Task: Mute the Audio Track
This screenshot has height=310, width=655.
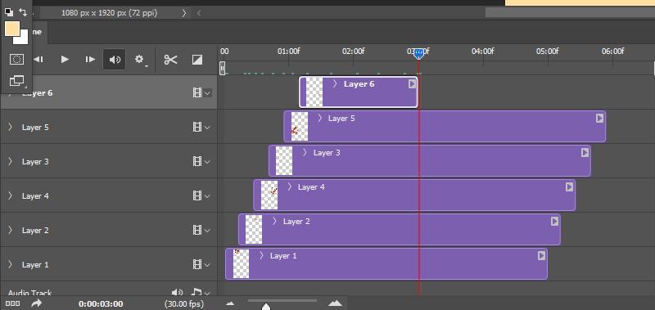Action: [177, 293]
